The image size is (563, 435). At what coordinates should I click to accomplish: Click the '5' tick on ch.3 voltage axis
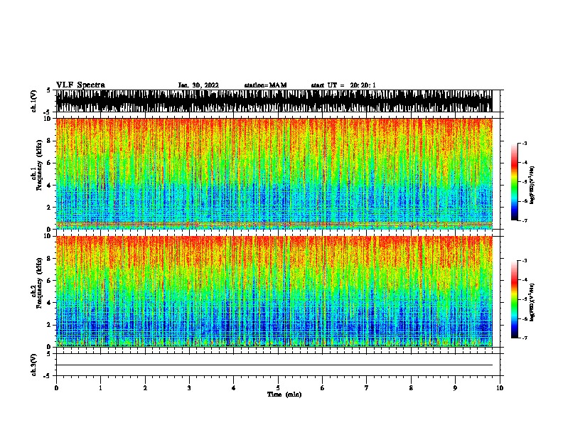pos(49,354)
